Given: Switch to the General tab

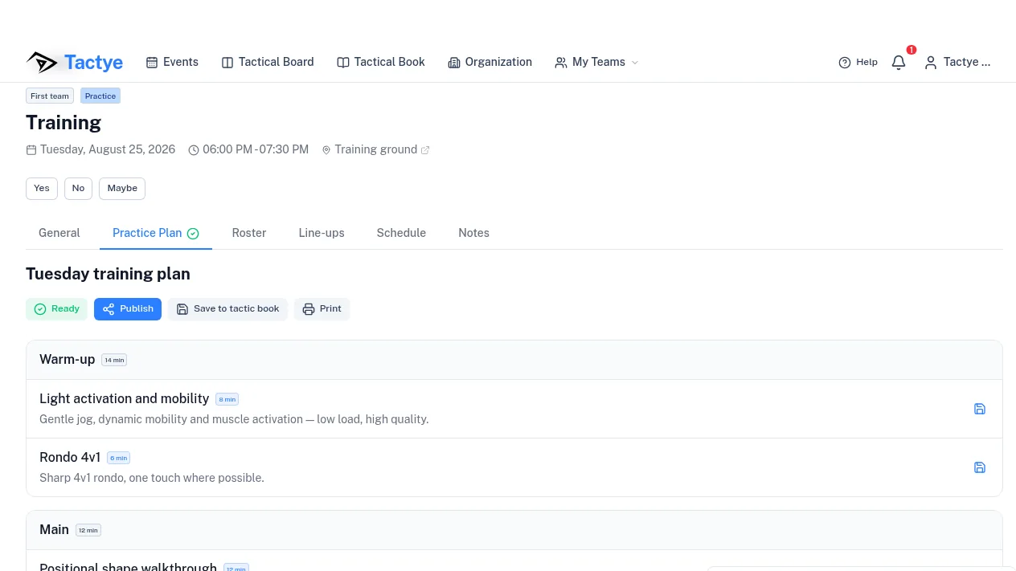Looking at the screenshot, I should (x=59, y=233).
